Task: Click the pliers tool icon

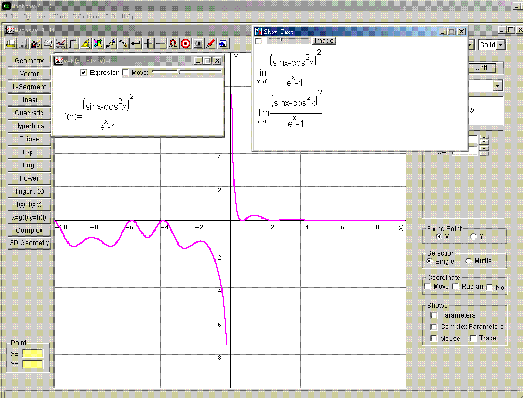Action: (123, 43)
